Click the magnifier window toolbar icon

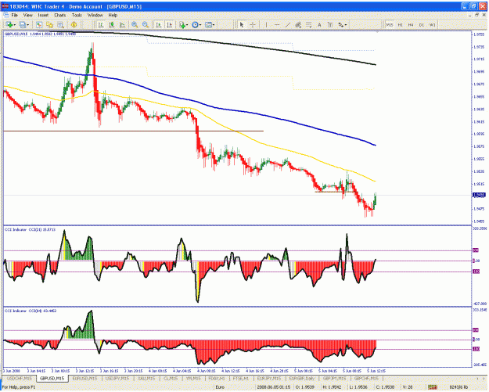point(60,24)
